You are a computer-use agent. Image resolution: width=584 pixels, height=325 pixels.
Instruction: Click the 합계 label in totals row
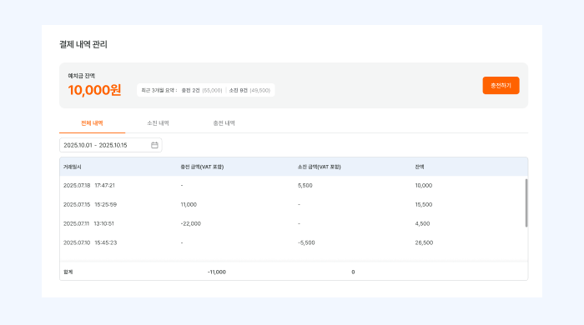pos(68,272)
